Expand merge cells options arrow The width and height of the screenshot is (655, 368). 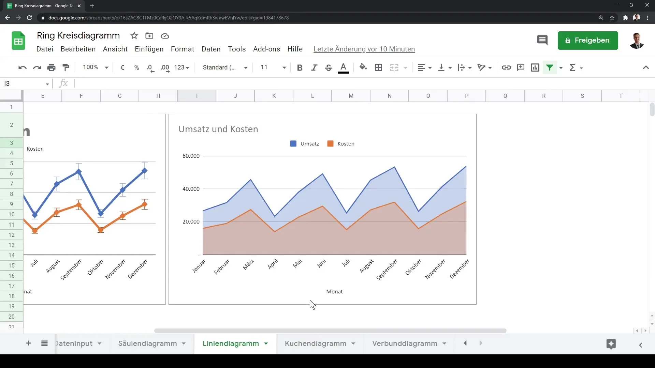pyautogui.click(x=406, y=68)
